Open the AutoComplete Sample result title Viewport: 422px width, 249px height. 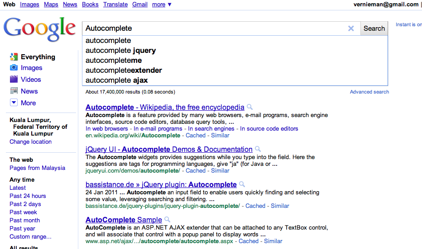coord(124,220)
